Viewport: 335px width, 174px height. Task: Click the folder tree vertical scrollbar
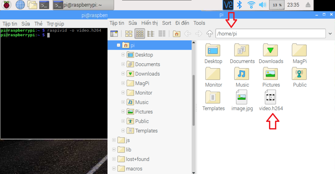[x=193, y=100]
